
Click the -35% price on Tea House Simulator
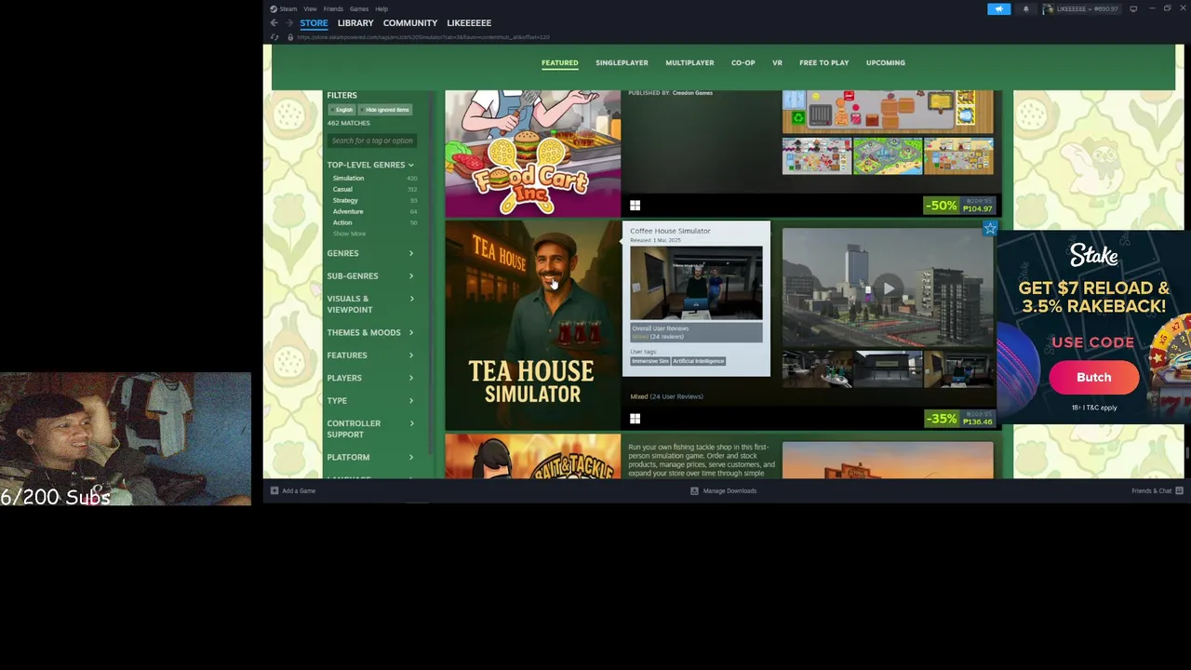click(x=959, y=418)
